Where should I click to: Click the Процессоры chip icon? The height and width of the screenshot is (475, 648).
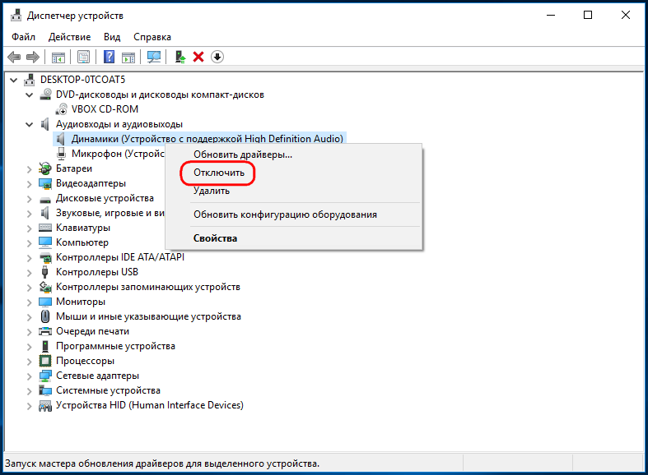pos(44,361)
